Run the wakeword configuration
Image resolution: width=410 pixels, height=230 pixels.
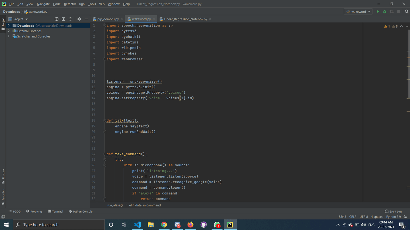click(378, 12)
